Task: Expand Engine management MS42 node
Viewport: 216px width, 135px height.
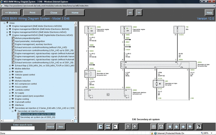Action: (x=7, y=32)
